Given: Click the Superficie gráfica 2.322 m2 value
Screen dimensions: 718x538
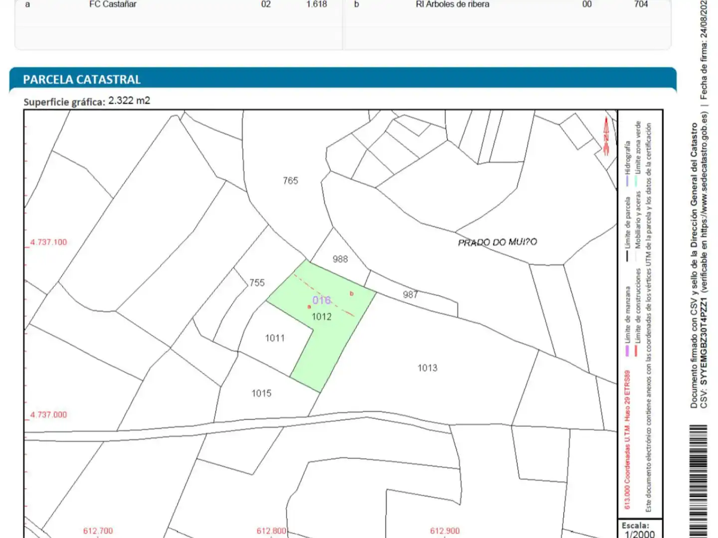Looking at the screenshot, I should point(129,101).
